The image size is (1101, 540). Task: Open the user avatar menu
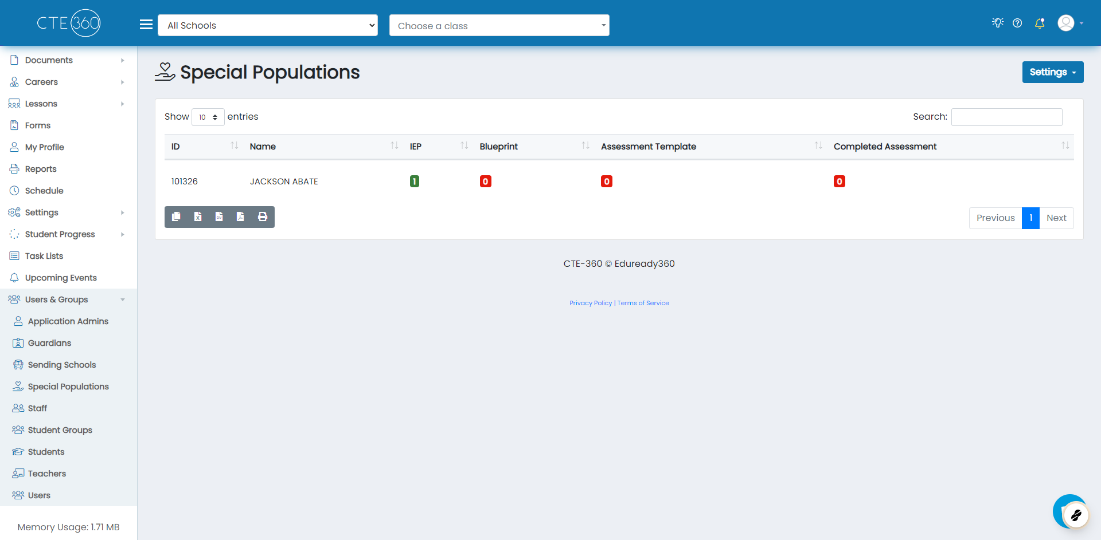click(1070, 23)
